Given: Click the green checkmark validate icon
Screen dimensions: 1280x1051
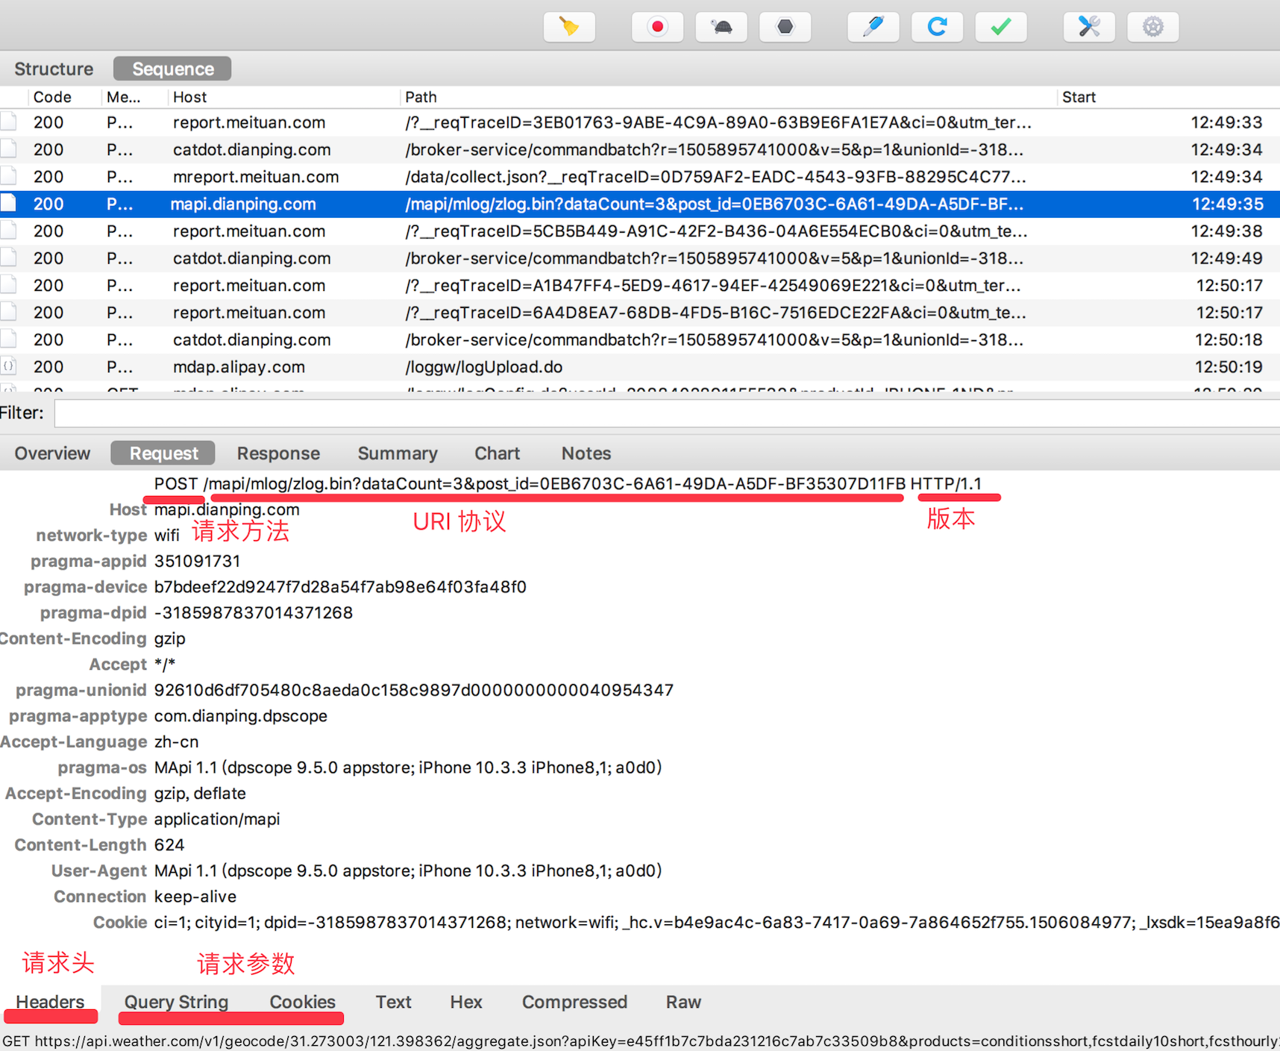Looking at the screenshot, I should pos(1001,27).
